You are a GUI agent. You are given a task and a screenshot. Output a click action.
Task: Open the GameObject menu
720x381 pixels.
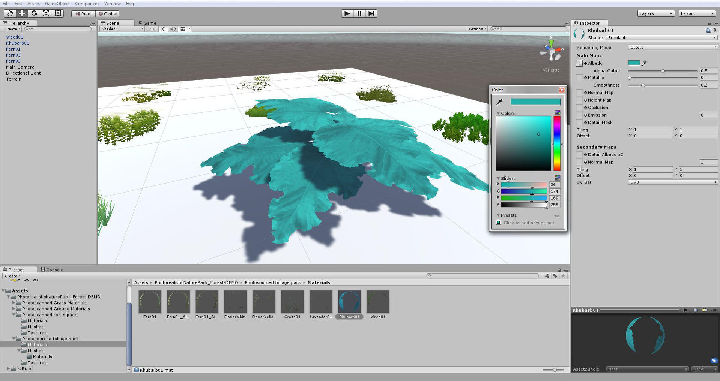(x=57, y=4)
